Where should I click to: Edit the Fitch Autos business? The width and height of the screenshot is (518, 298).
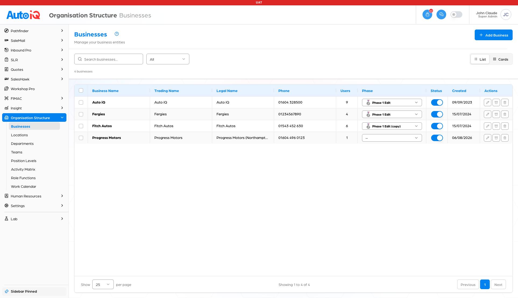(x=487, y=126)
